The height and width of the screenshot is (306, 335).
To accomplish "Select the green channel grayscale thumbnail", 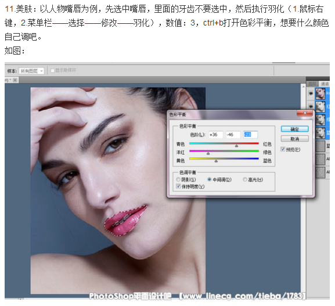I will click(320, 120).
